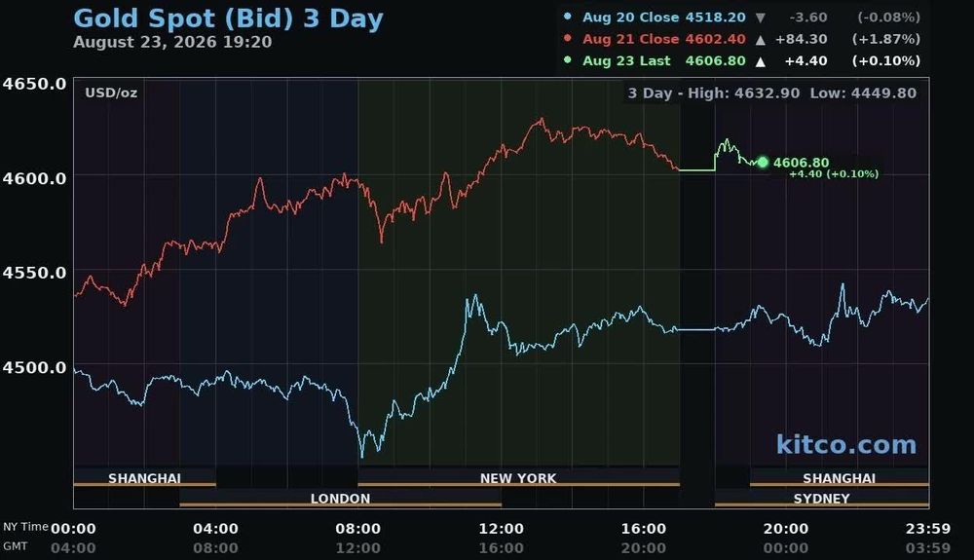This screenshot has height=560, width=974.
Task: Click the 4550.0 price axis label
Action: click(x=34, y=273)
